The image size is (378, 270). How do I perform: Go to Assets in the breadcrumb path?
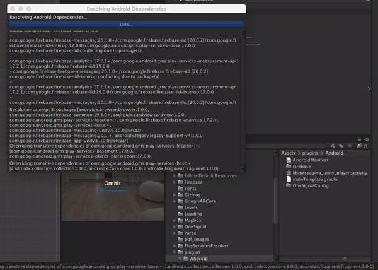click(x=288, y=153)
